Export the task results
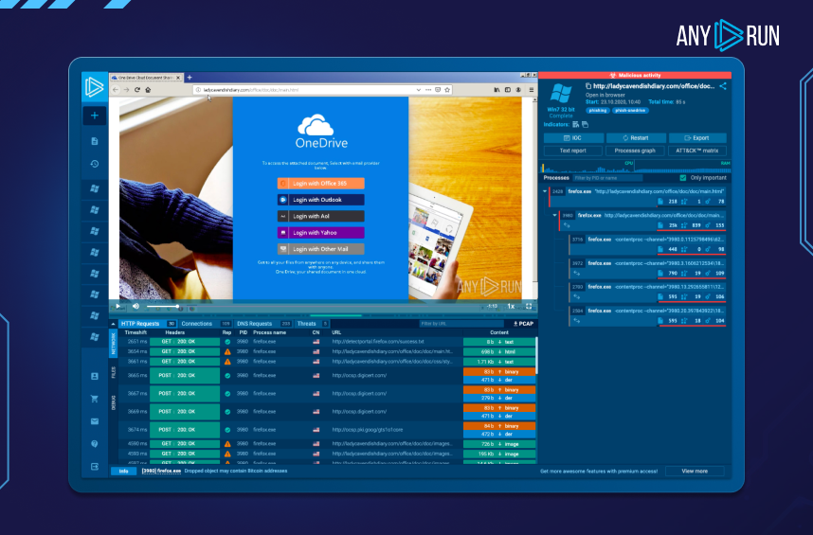 coord(697,137)
